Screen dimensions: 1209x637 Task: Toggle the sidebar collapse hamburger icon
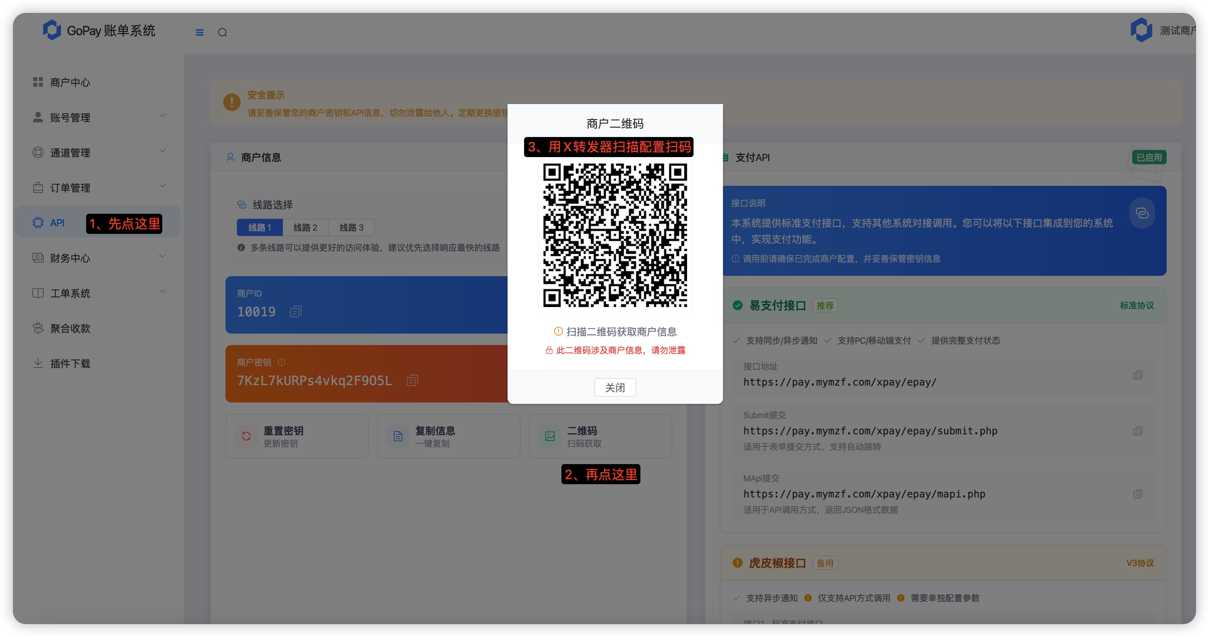[200, 32]
